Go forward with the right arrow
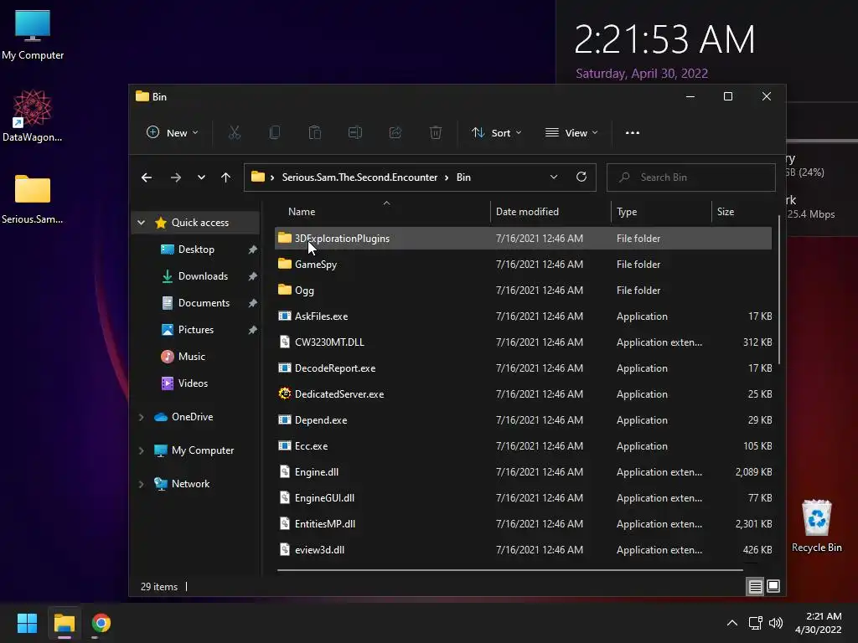The height and width of the screenshot is (643, 858). pyautogui.click(x=176, y=177)
